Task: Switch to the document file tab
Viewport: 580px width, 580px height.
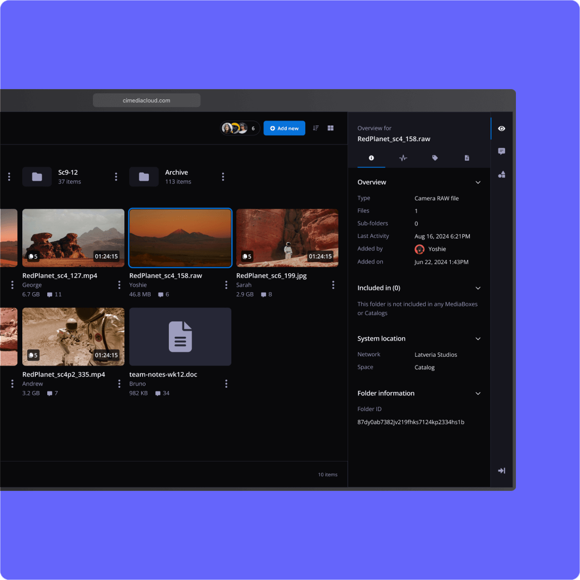Action: pos(466,158)
